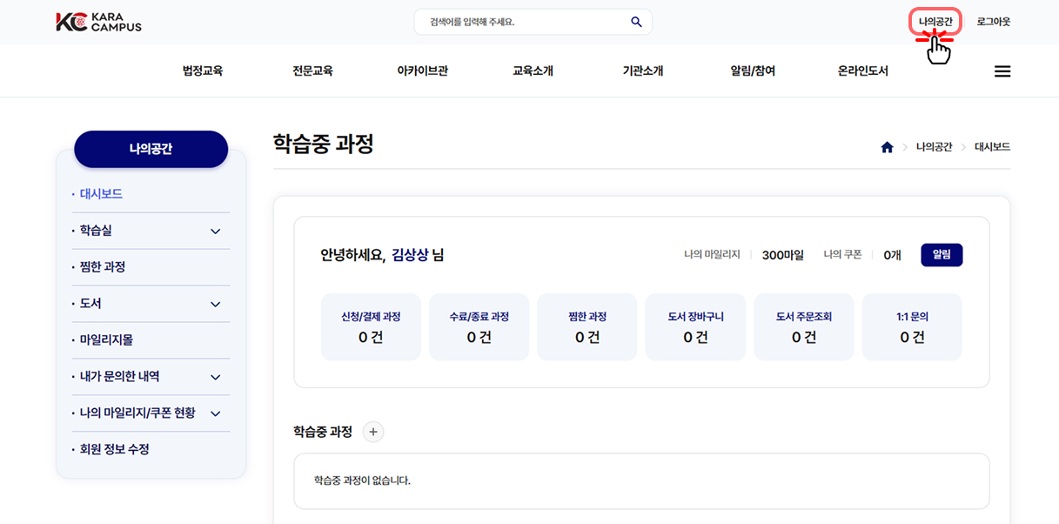This screenshot has height=524, width=1059.
Task: Click 나의공간 in the top header
Action: tap(935, 22)
